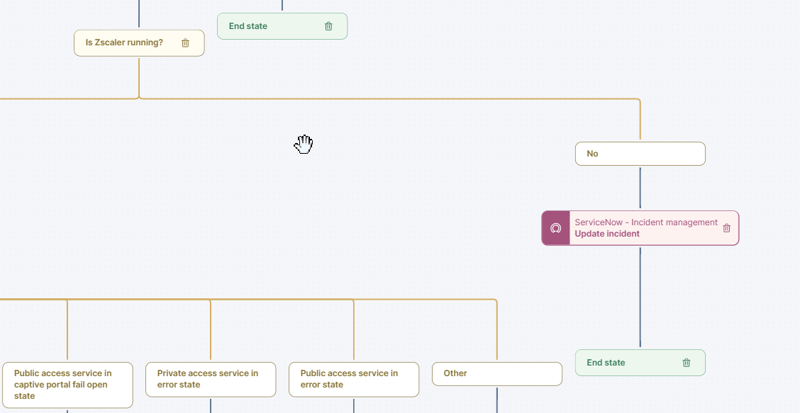Screen dimensions: 800x413
Task: Select the End state node beneath ServiceNow step
Action: pos(624,363)
